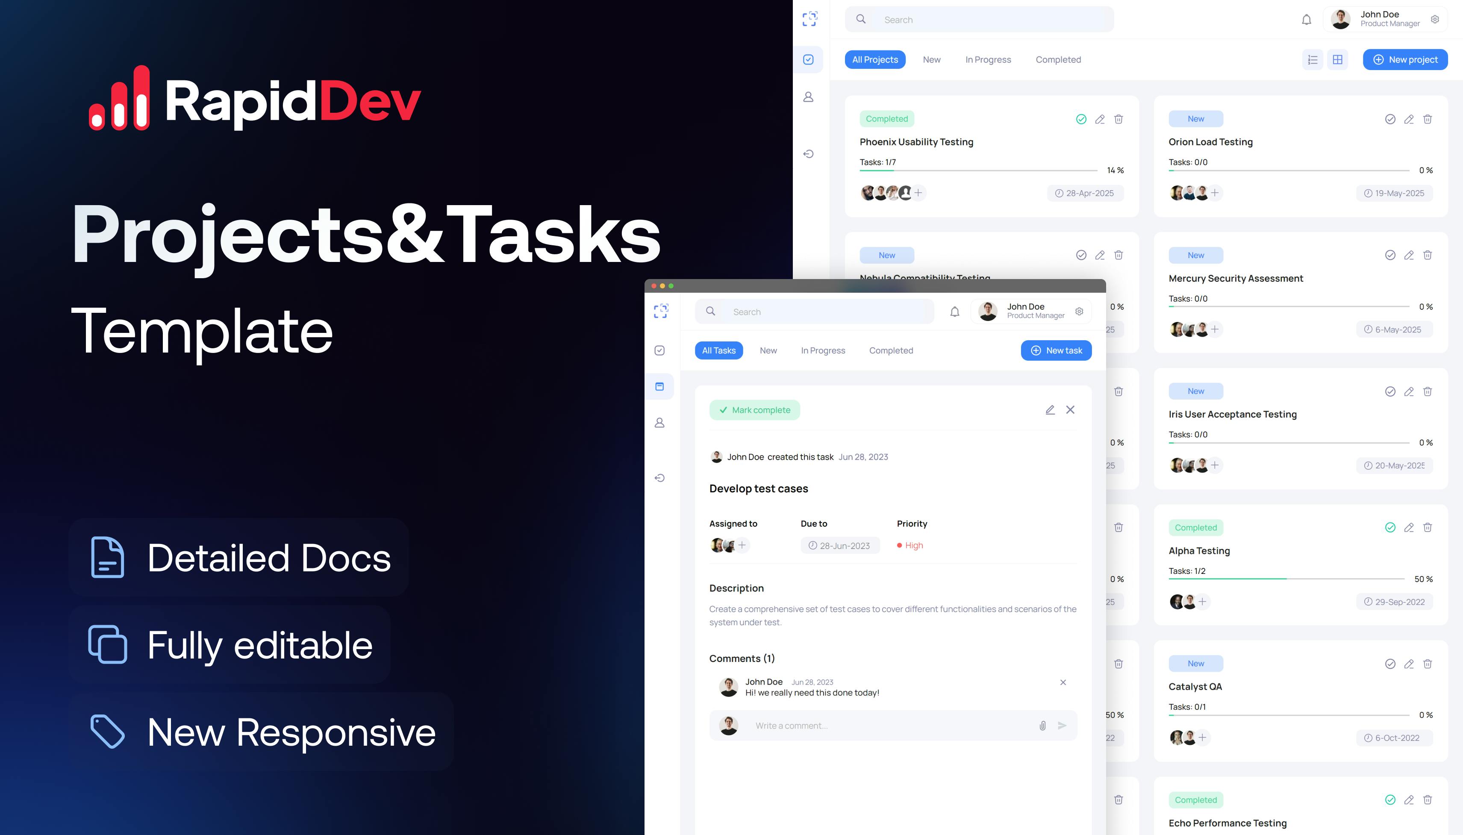Select the contacts icon in the sidebar
Viewport: 1463px width, 835px height.
[x=809, y=96]
